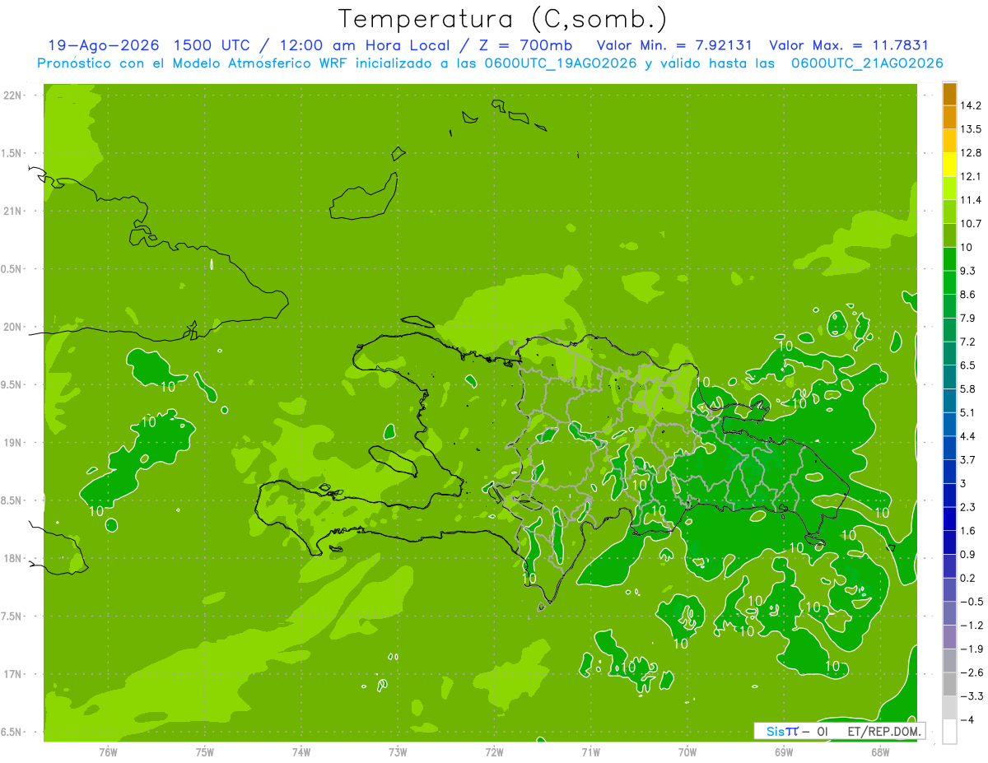Click the '1500 UTC' time text
Screen dimensions: 988x763
(212, 45)
